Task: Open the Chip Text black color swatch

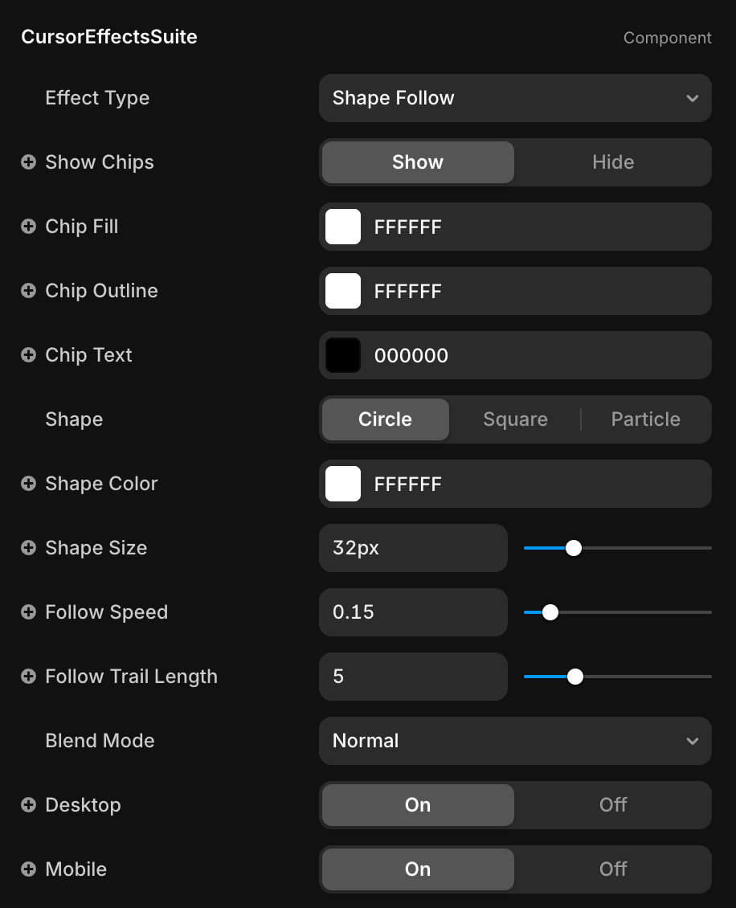Action: [x=343, y=355]
